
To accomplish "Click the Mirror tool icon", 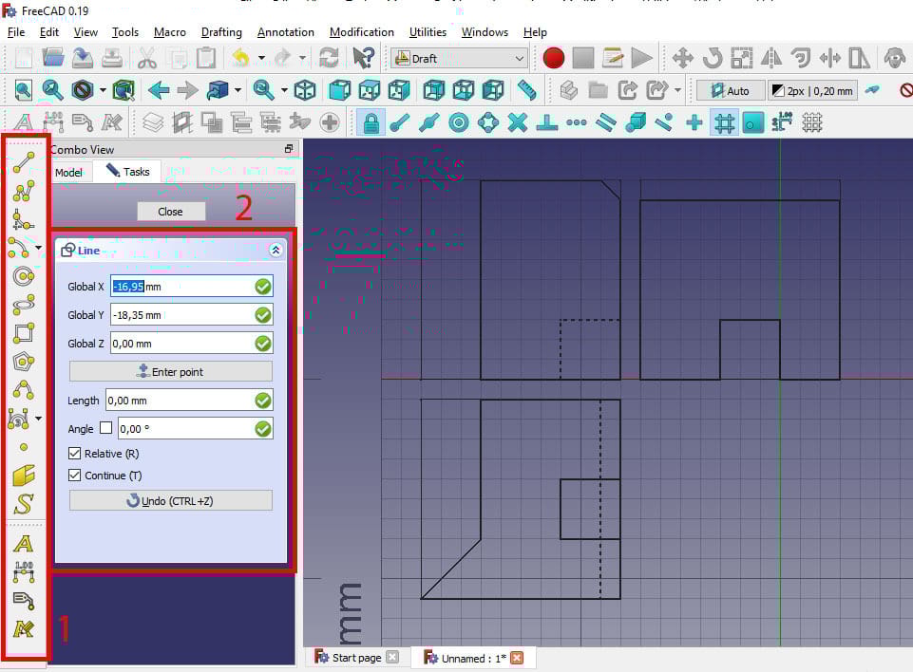I will coord(771,58).
